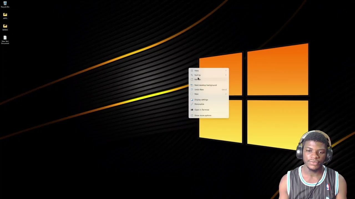The width and height of the screenshot is (355, 199).
Task: Open the Recycle Bin desktop icon
Action: tap(5, 4)
